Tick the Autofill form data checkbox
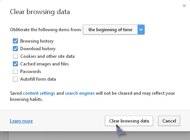The width and height of the screenshot is (190, 140). [15, 79]
